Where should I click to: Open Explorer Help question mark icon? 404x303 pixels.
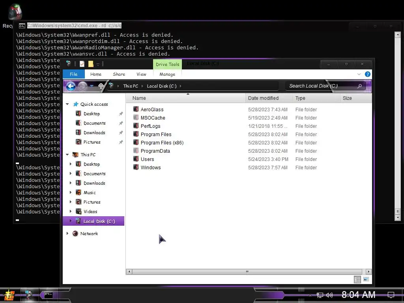pos(368,74)
